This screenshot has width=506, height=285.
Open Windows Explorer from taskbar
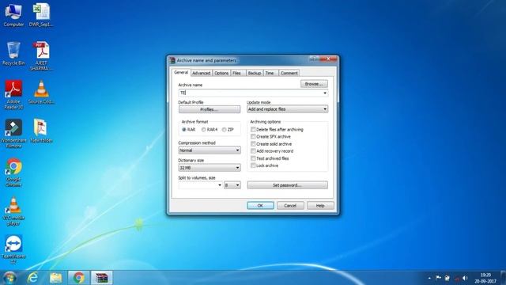click(55, 278)
